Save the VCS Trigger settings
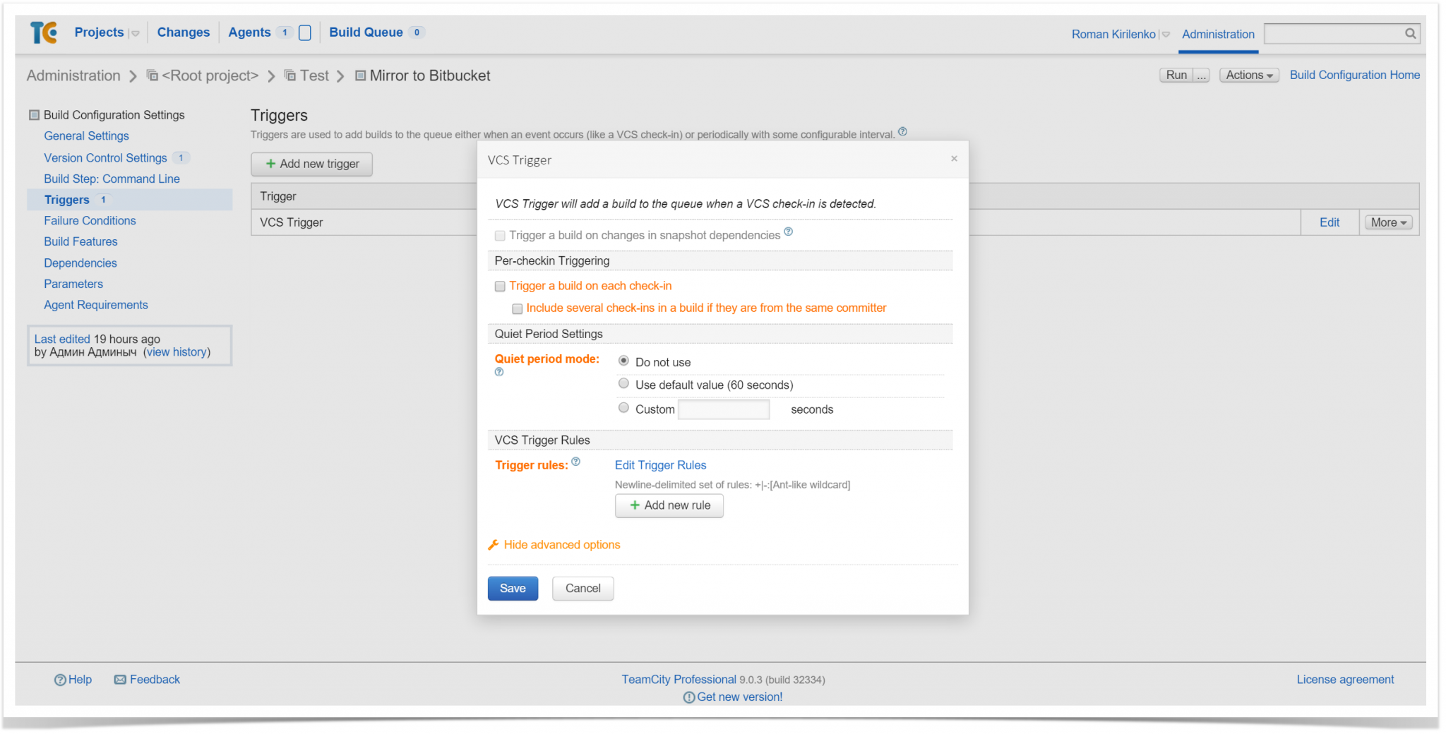This screenshot has width=1446, height=734. pyautogui.click(x=513, y=588)
